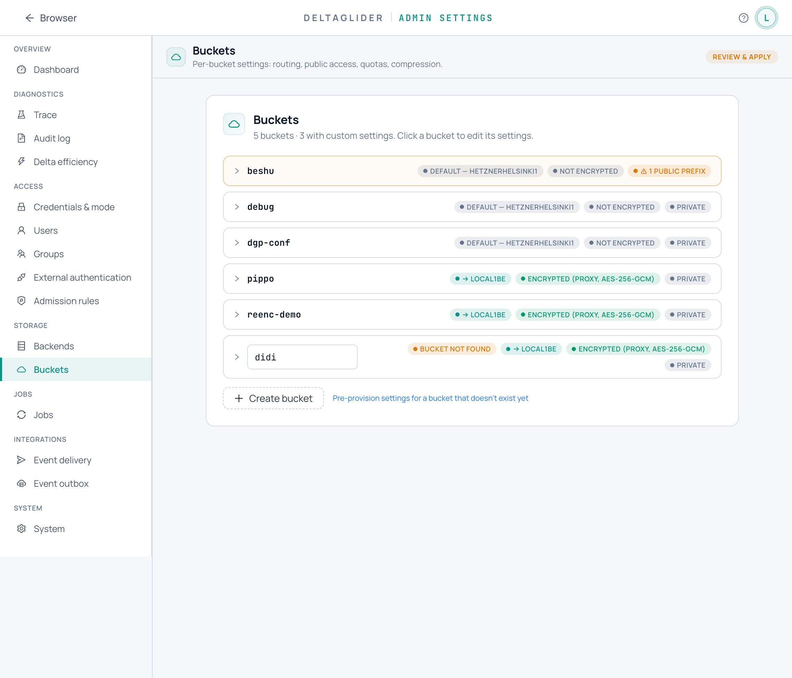Click the didi bucket name field

[302, 357]
